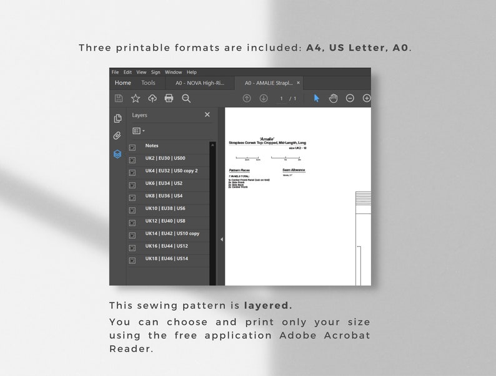
Task: Toggle visibility of UK2 | EU30 | US00 layer
Action: (132, 160)
